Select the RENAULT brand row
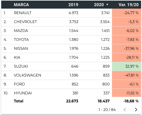142x115 pixels. coord(71,13)
